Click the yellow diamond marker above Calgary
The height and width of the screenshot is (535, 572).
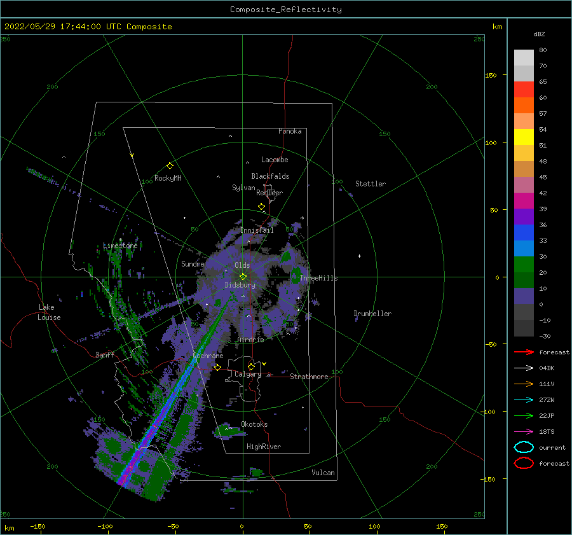click(x=251, y=366)
